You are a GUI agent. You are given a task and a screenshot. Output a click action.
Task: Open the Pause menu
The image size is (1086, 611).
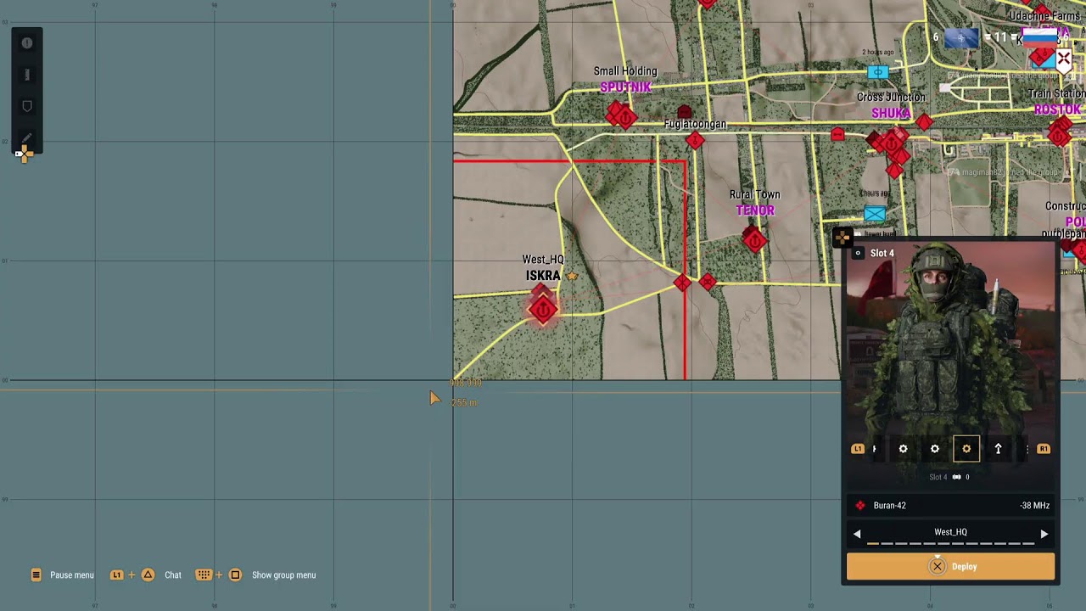tap(63, 575)
